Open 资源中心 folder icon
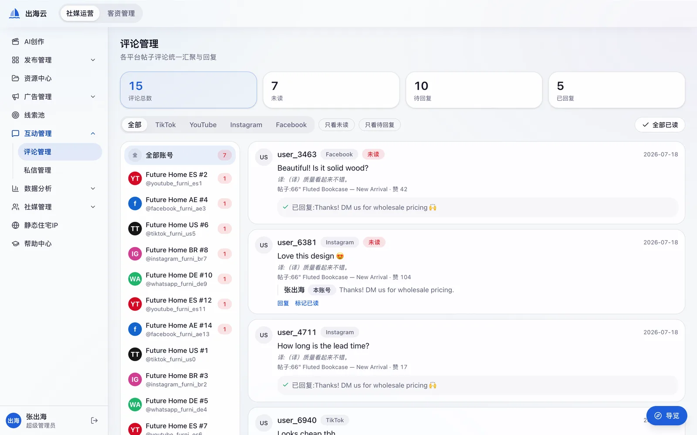697x435 pixels. pos(15,78)
